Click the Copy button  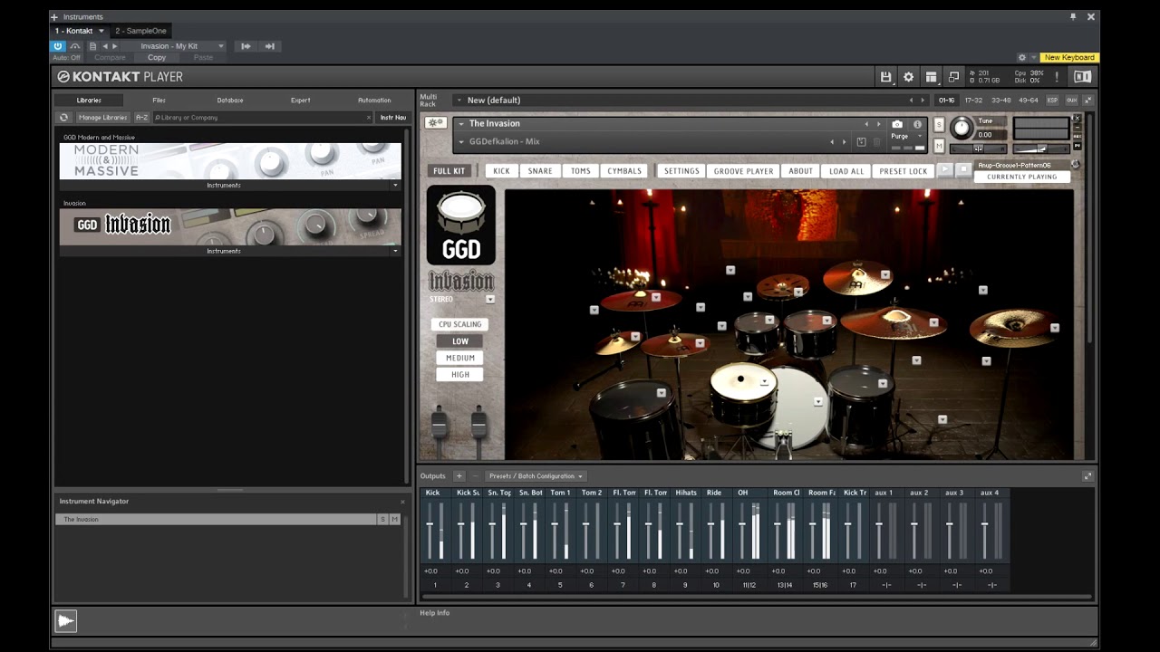[x=157, y=57]
